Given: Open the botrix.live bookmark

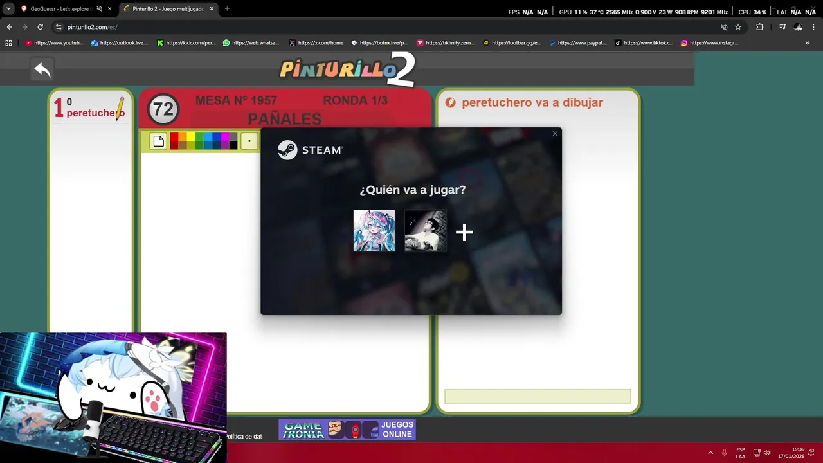Looking at the screenshot, I should tap(379, 43).
